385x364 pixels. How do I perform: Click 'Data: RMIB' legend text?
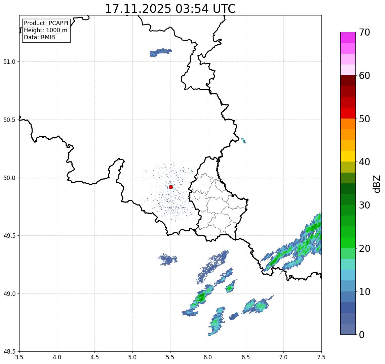tap(39, 37)
